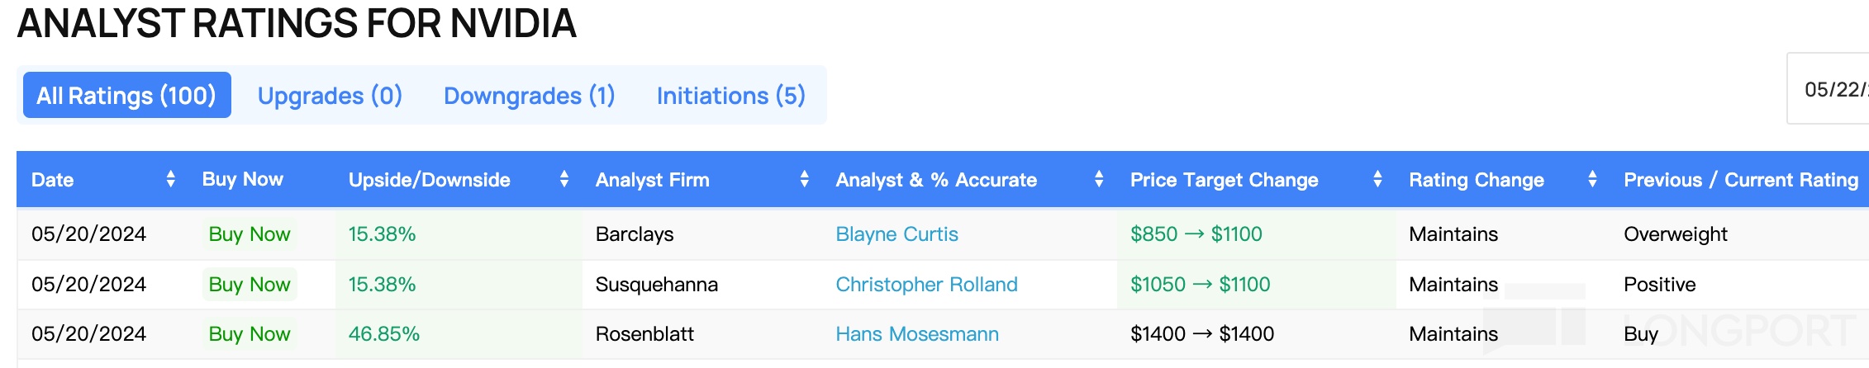Click Buy Now in Barclays row
Screen dimensions: 1869x368
click(250, 234)
